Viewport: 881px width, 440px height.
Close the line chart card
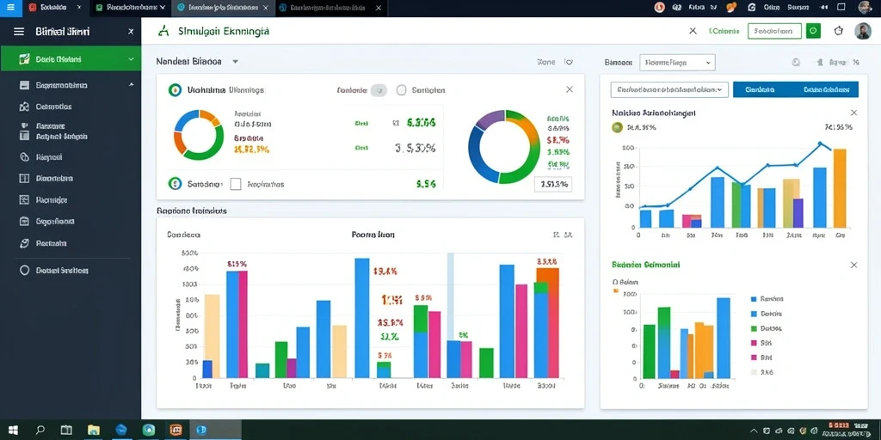tap(854, 113)
